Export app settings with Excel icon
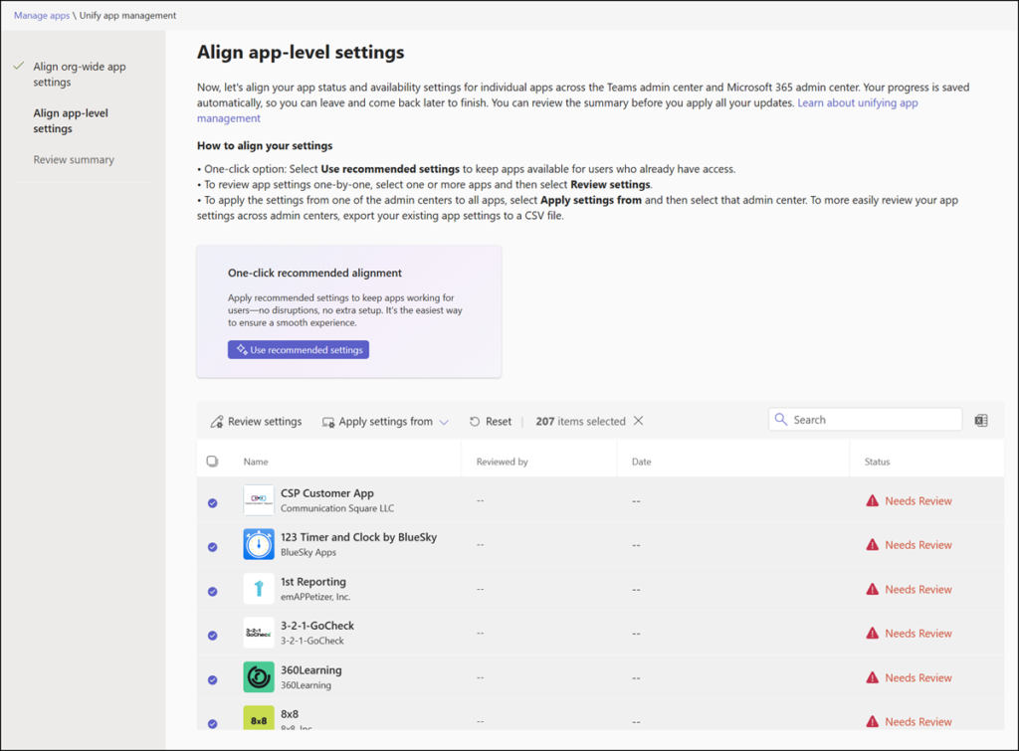 click(981, 421)
